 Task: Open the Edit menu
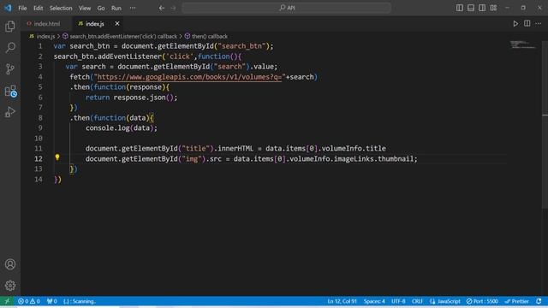38,8
